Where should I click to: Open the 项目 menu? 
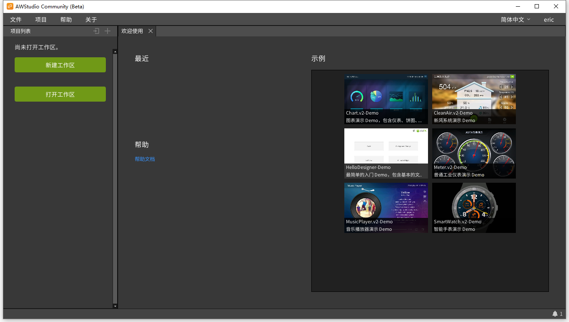tap(41, 20)
